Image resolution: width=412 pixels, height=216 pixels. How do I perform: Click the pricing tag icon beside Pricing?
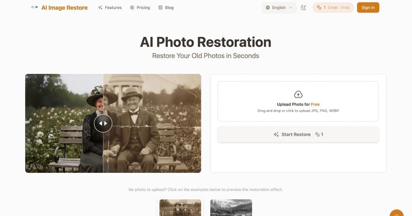coord(131,7)
